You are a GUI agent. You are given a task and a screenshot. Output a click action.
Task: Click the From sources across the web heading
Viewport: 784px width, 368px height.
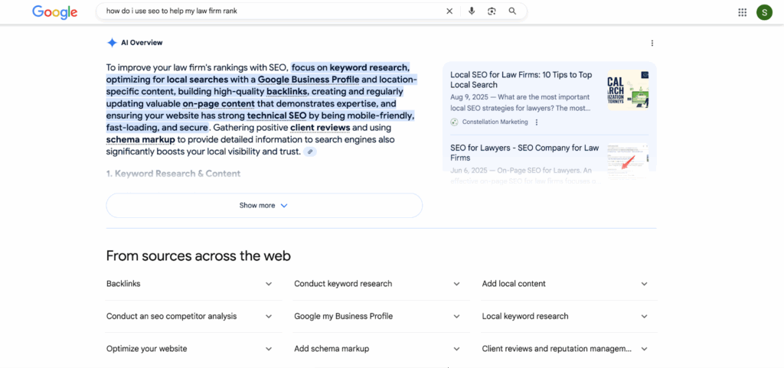click(198, 256)
